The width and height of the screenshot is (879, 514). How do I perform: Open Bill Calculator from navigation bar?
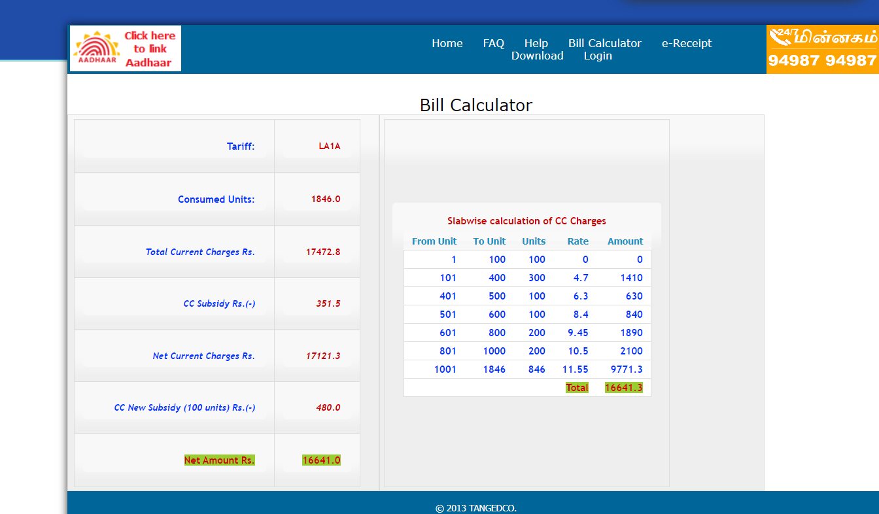pyautogui.click(x=604, y=43)
